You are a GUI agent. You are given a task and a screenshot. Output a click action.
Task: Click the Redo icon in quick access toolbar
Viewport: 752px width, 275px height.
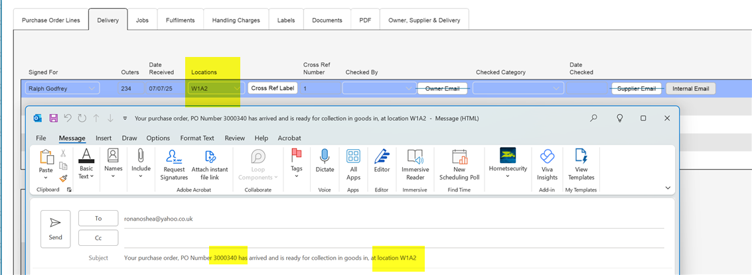coord(82,118)
